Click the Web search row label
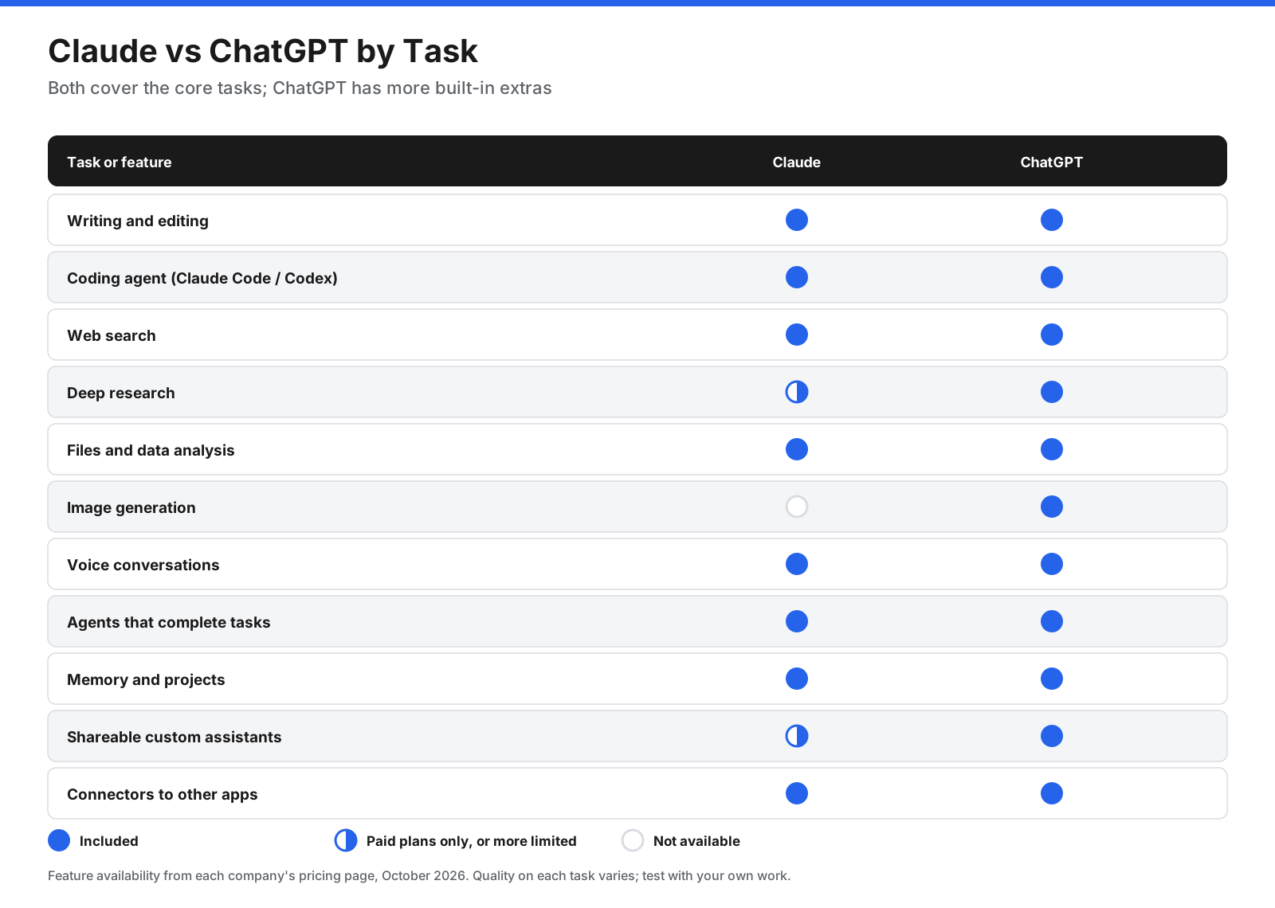The height and width of the screenshot is (908, 1275). [x=112, y=335]
